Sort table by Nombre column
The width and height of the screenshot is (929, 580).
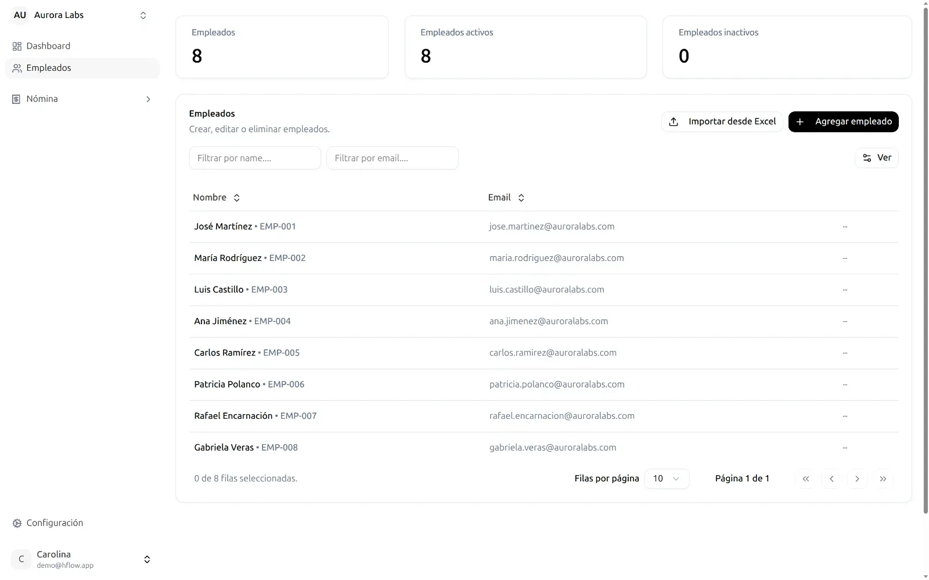[x=217, y=198]
